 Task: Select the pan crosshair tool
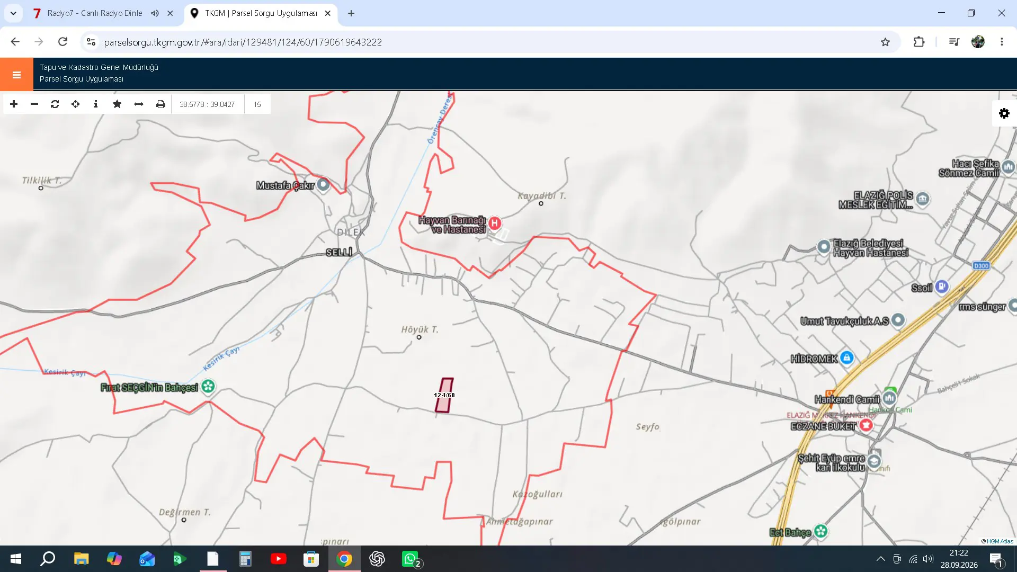[x=76, y=104]
